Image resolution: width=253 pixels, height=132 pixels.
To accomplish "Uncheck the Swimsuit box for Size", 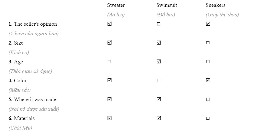I will tap(159, 43).
